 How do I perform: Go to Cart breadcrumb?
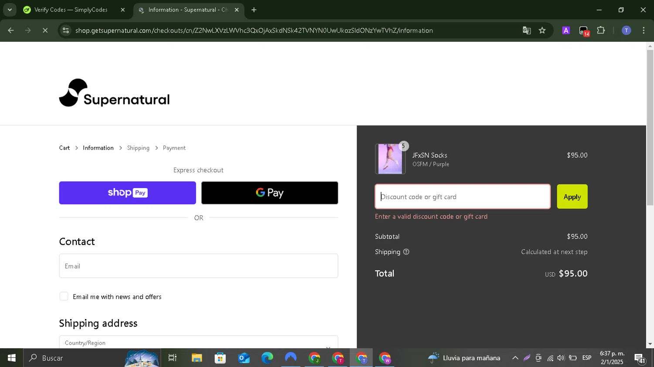[65, 148]
